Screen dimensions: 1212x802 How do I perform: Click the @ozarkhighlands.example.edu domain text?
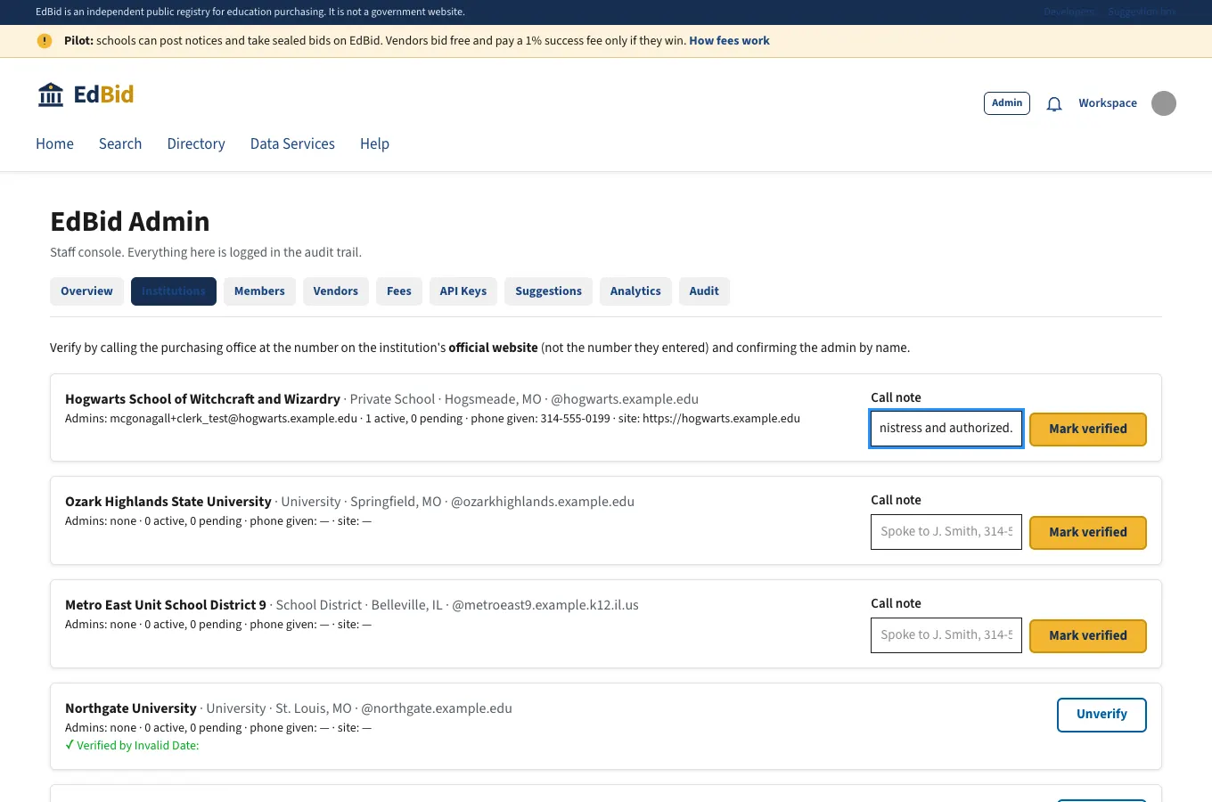pos(543,502)
